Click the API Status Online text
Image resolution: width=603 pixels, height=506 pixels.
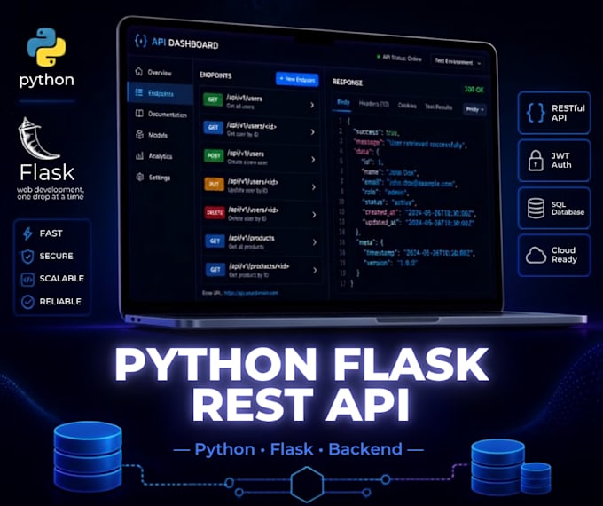coord(402,59)
